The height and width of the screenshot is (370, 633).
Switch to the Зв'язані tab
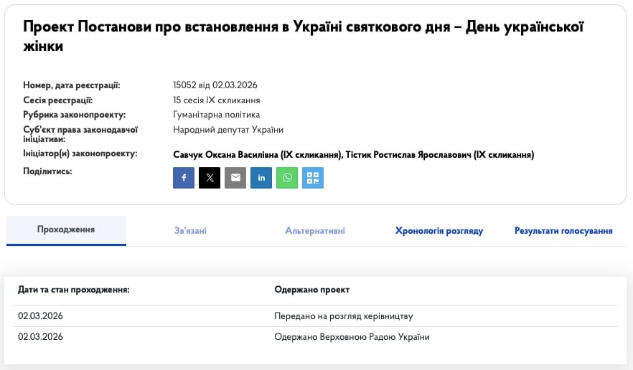pyautogui.click(x=191, y=231)
